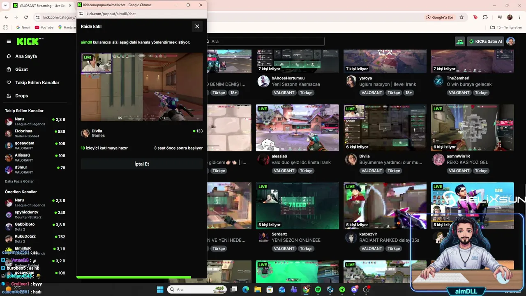Open asmmWinTR's stream thumbnail
The height and width of the screenshot is (296, 526).
[x=472, y=128]
